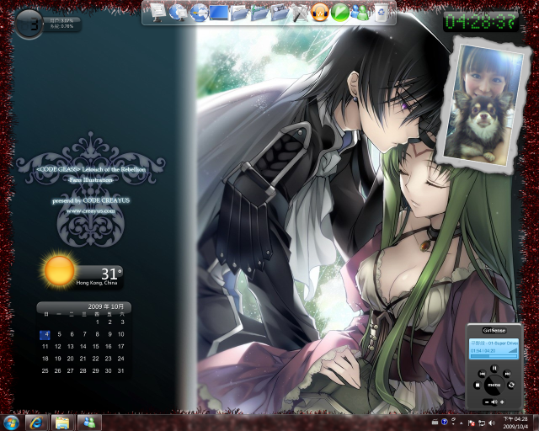Screen dimensions: 539x431
Task: Click the song progress bar in player
Action: 494,356
